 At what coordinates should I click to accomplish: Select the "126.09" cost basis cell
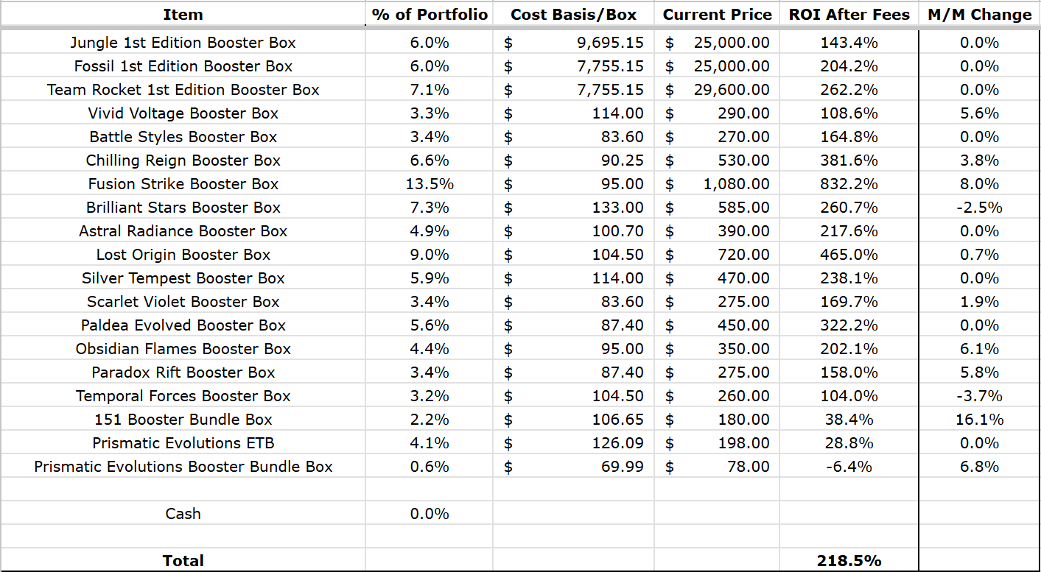[617, 443]
